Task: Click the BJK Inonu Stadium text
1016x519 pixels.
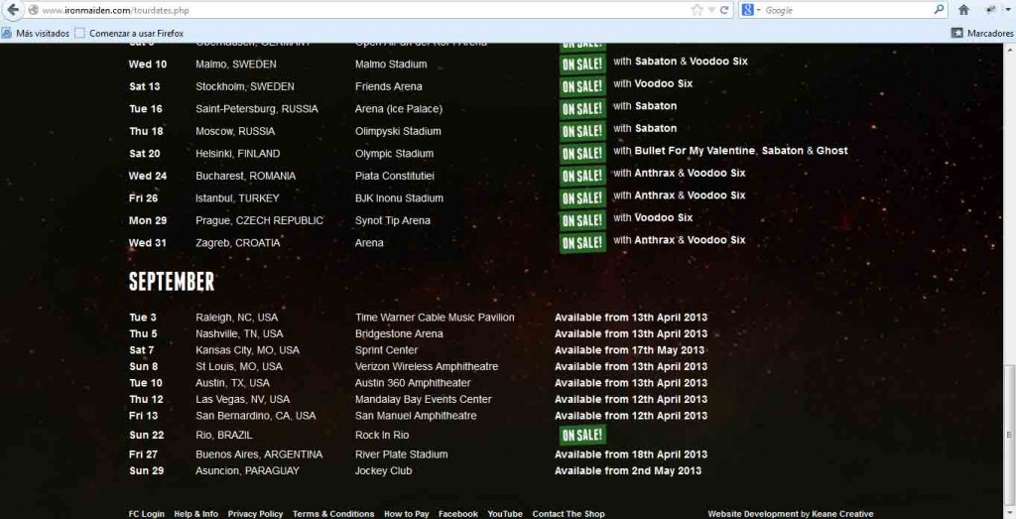Action: coord(399,198)
